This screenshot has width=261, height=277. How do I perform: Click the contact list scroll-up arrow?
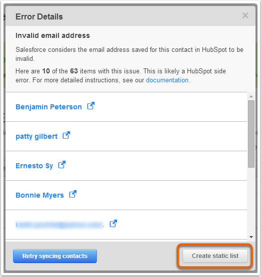click(x=251, y=96)
